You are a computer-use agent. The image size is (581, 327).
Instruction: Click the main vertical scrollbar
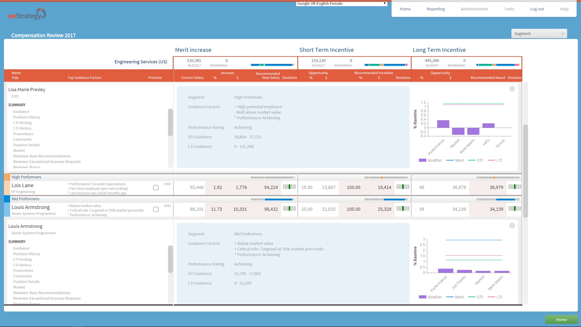coord(526,171)
